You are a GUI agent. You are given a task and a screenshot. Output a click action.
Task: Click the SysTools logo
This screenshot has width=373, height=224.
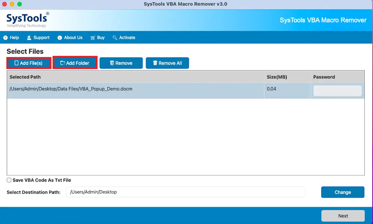click(x=28, y=20)
